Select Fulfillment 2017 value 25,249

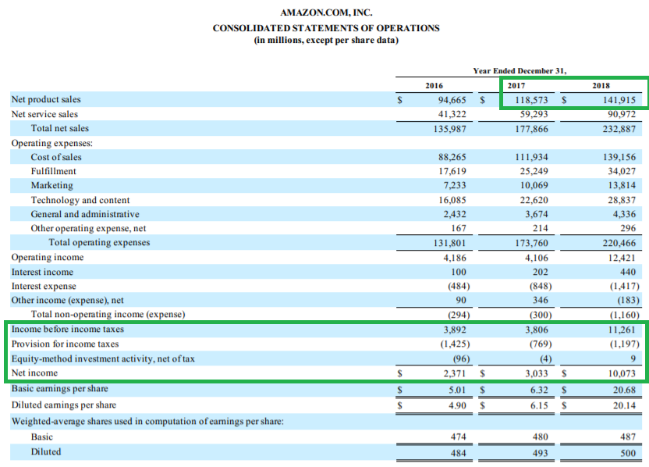[534, 171]
